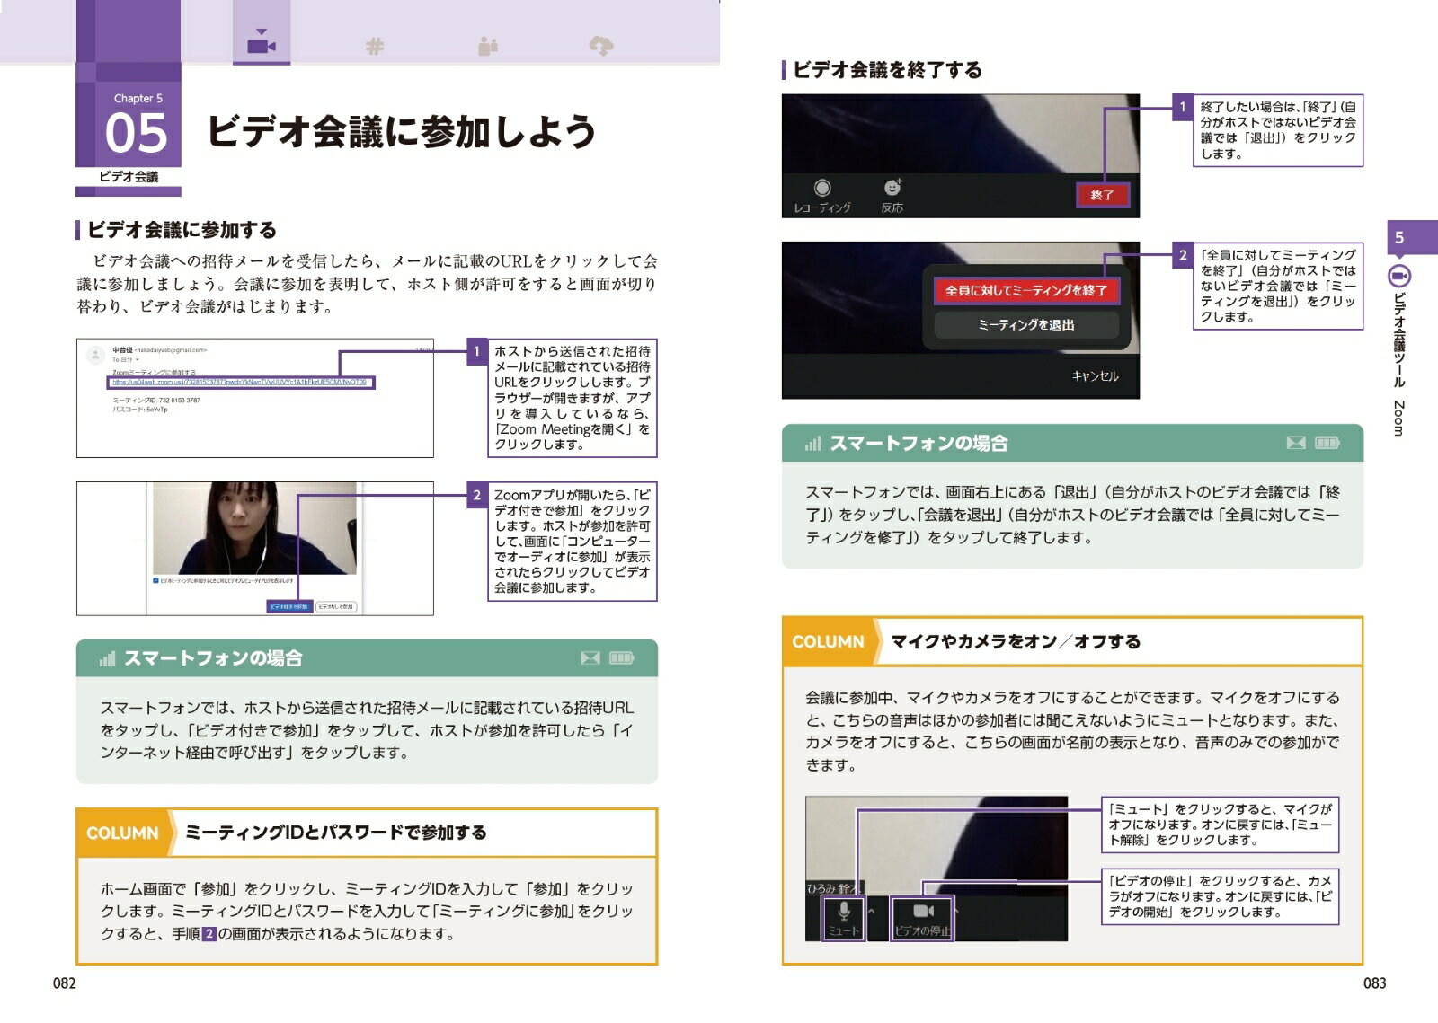This screenshot has width=1438, height=1023.
Task: Click heading ビデオ会議に参加しよう
Action: click(x=402, y=131)
